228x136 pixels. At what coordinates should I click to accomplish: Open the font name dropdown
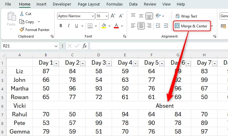pos(93,16)
